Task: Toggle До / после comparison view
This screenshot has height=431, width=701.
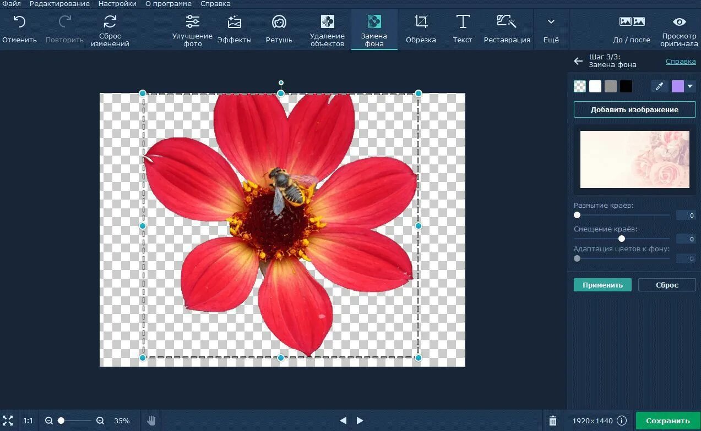Action: 632,30
